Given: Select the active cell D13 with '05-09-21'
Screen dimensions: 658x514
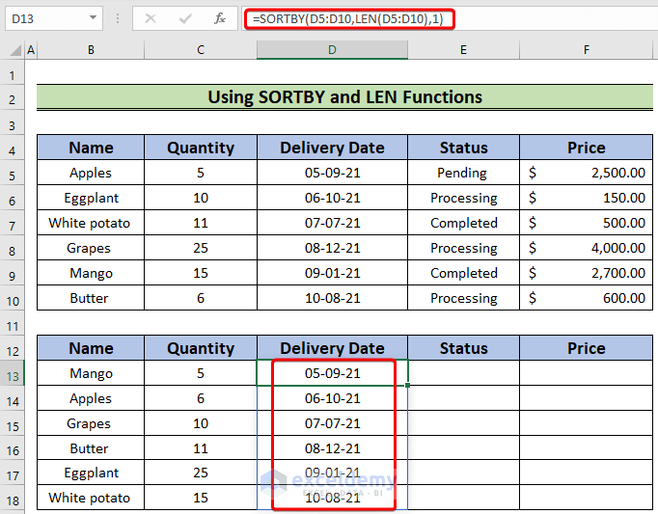Looking at the screenshot, I should (332, 373).
